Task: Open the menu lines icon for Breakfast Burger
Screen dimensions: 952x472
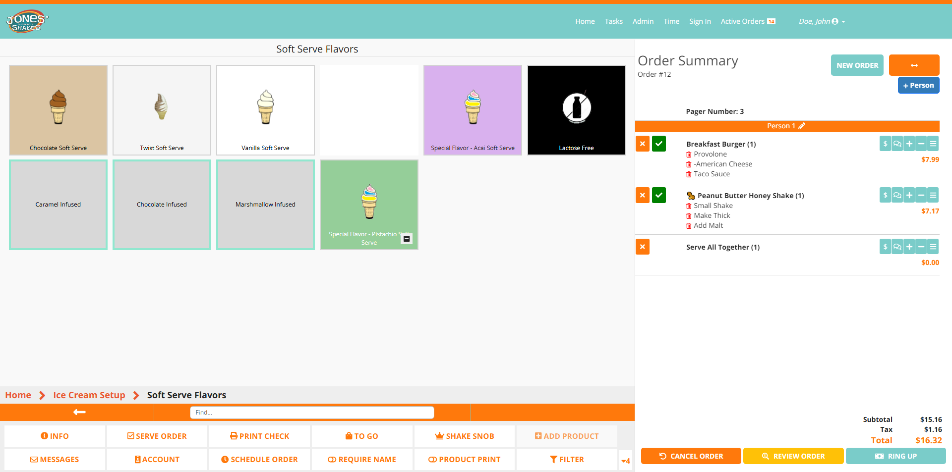Action: 933,144
